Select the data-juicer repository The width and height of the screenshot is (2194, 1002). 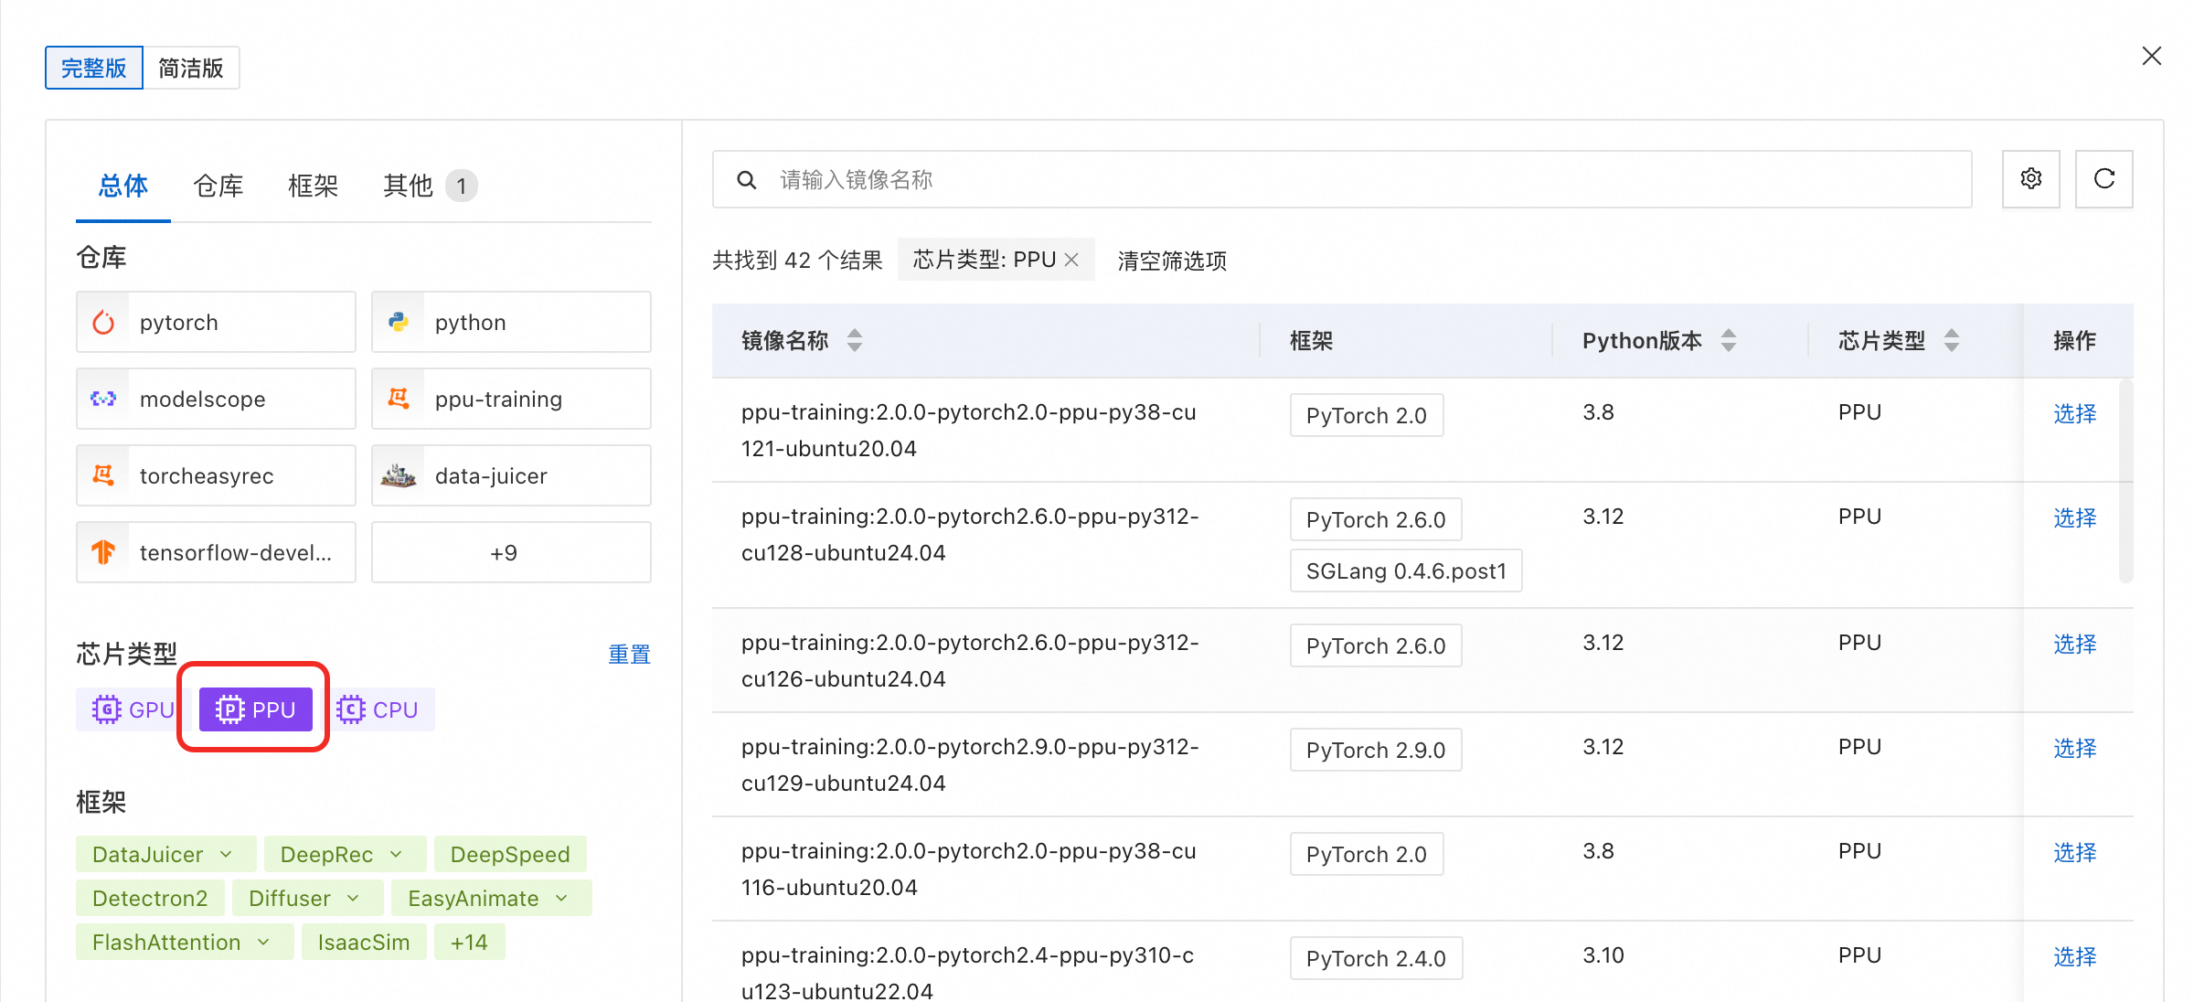511,475
